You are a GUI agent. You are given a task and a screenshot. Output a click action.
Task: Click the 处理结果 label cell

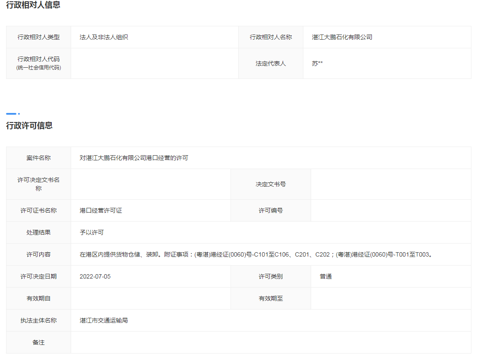(39, 232)
